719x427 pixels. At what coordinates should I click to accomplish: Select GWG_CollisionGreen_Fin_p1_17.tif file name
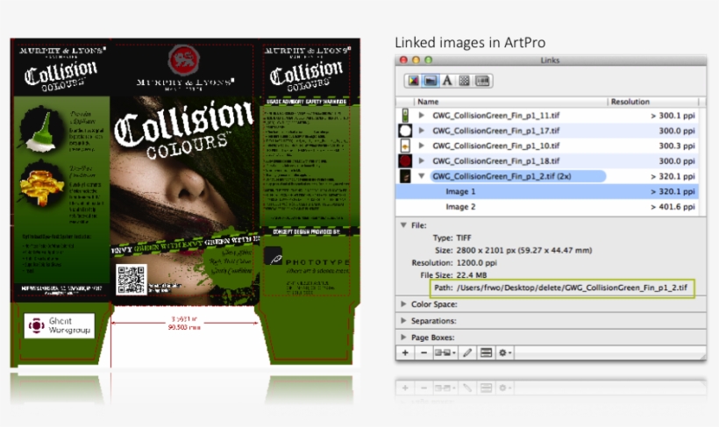pyautogui.click(x=495, y=131)
